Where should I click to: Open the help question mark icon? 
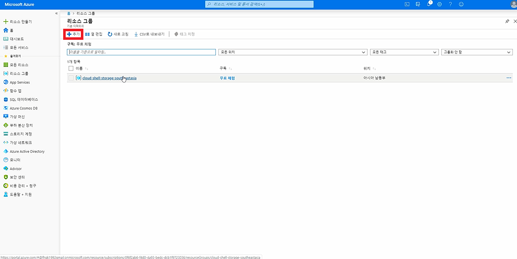pyautogui.click(x=450, y=4)
